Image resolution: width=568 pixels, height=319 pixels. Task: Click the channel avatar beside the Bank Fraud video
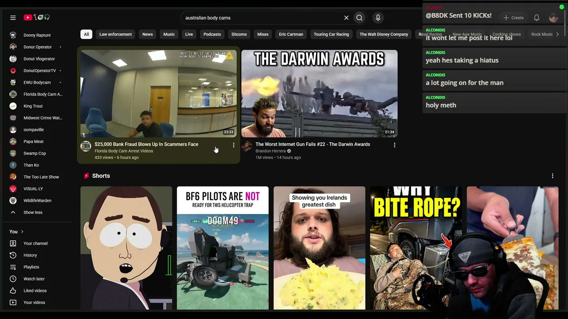[86, 146]
